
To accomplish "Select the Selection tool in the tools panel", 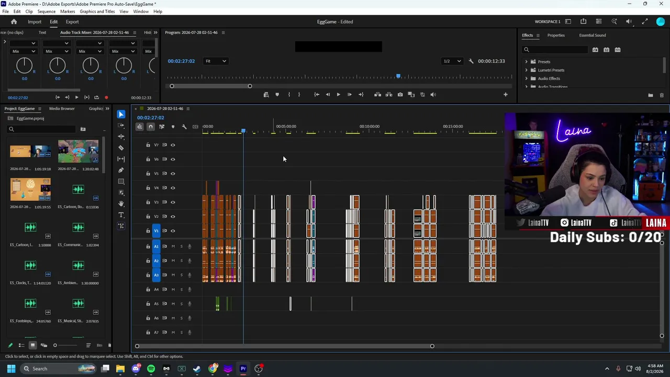I will 121,114.
